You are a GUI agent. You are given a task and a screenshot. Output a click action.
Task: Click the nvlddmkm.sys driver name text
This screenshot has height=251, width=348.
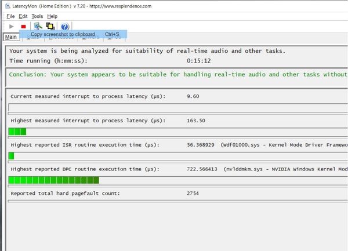[x=244, y=169]
